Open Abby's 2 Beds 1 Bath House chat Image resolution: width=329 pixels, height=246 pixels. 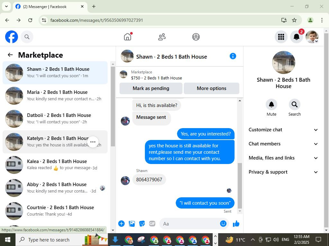pyautogui.click(x=55, y=188)
